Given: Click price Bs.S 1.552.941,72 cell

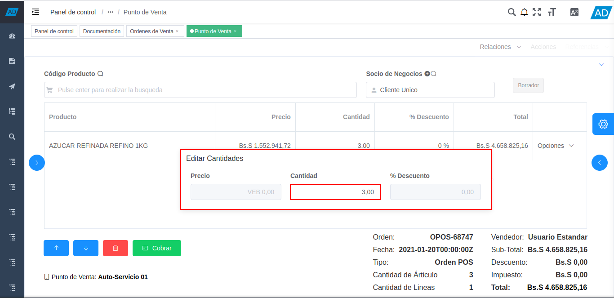Looking at the screenshot, I should coord(265,146).
